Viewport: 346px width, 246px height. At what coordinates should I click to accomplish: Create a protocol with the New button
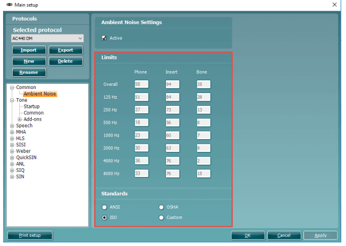coord(29,61)
